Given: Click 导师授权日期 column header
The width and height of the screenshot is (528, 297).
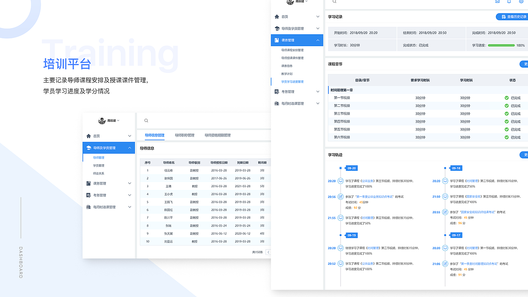Looking at the screenshot, I should (219, 163).
